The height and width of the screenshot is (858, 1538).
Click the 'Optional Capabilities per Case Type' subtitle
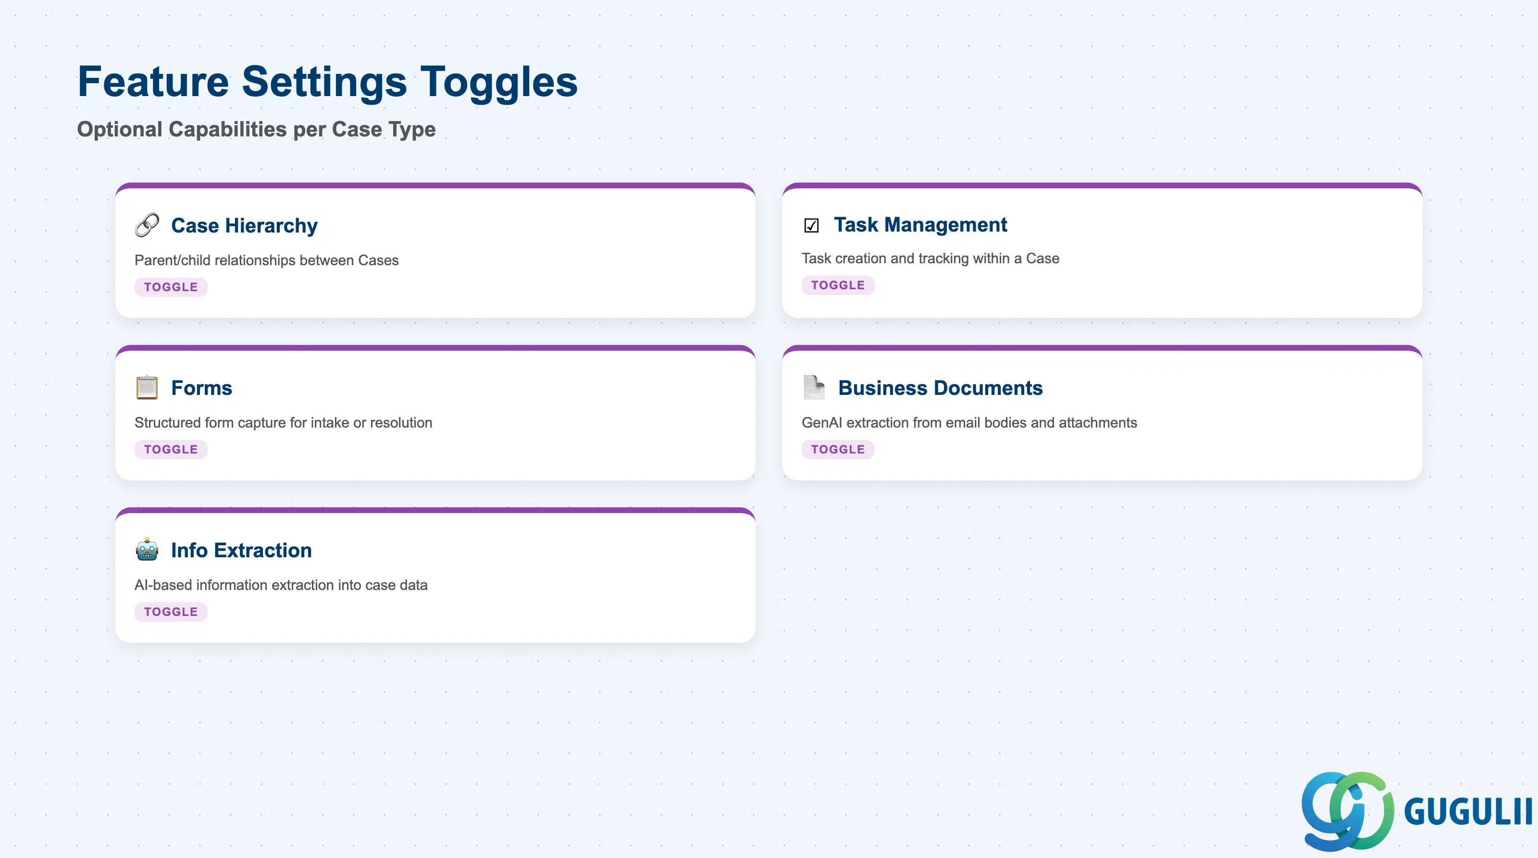(x=256, y=130)
